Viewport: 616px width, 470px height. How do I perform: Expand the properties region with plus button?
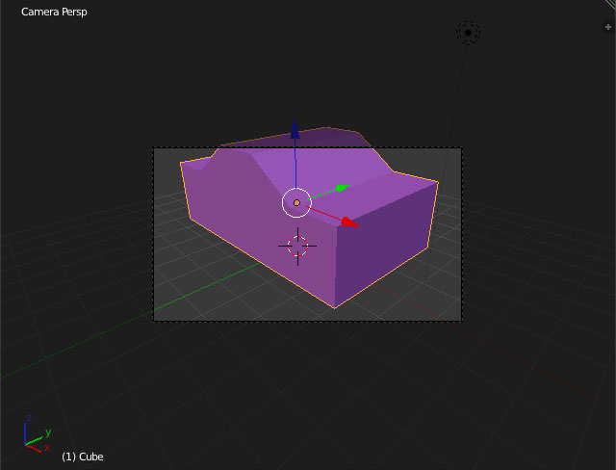pos(607,27)
